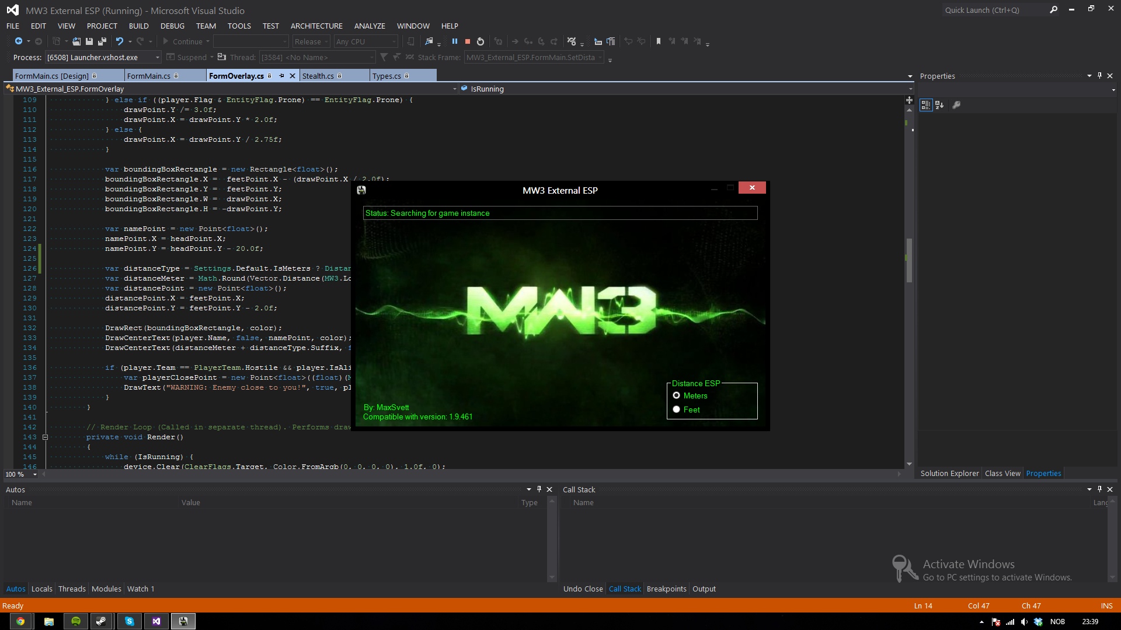1121x630 pixels.
Task: Select the Meters radio button
Action: pyautogui.click(x=676, y=395)
